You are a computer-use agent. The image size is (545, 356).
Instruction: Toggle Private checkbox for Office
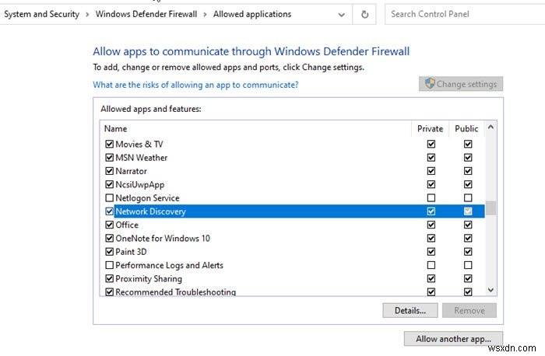[431, 225]
